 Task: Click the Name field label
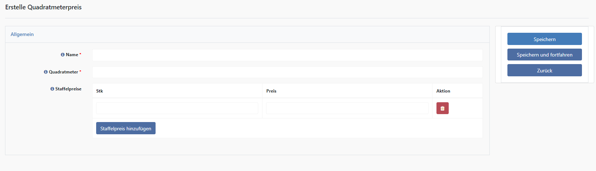72,55
